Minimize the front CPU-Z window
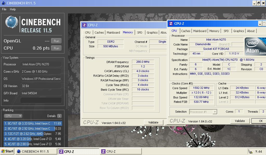 pyautogui.click(x=260, y=24)
